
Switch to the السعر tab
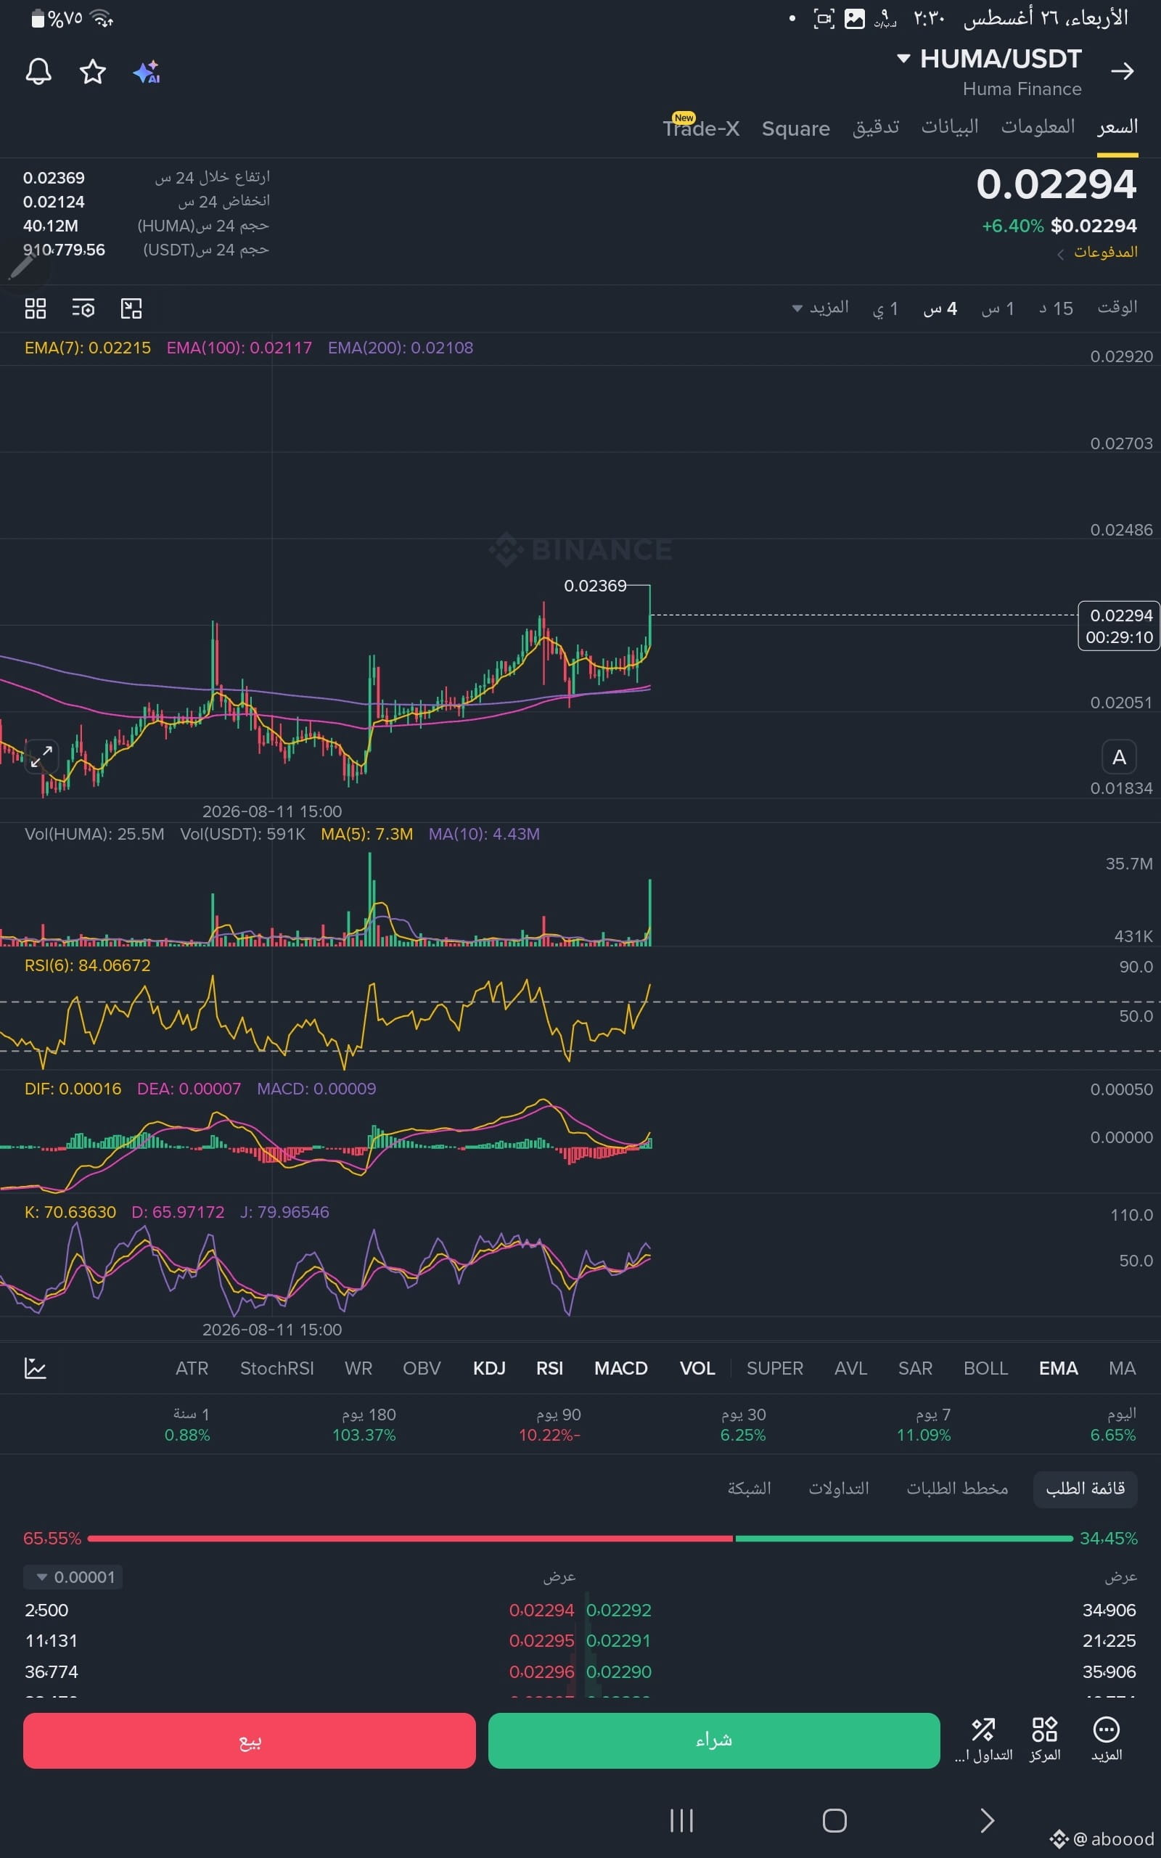[1117, 128]
